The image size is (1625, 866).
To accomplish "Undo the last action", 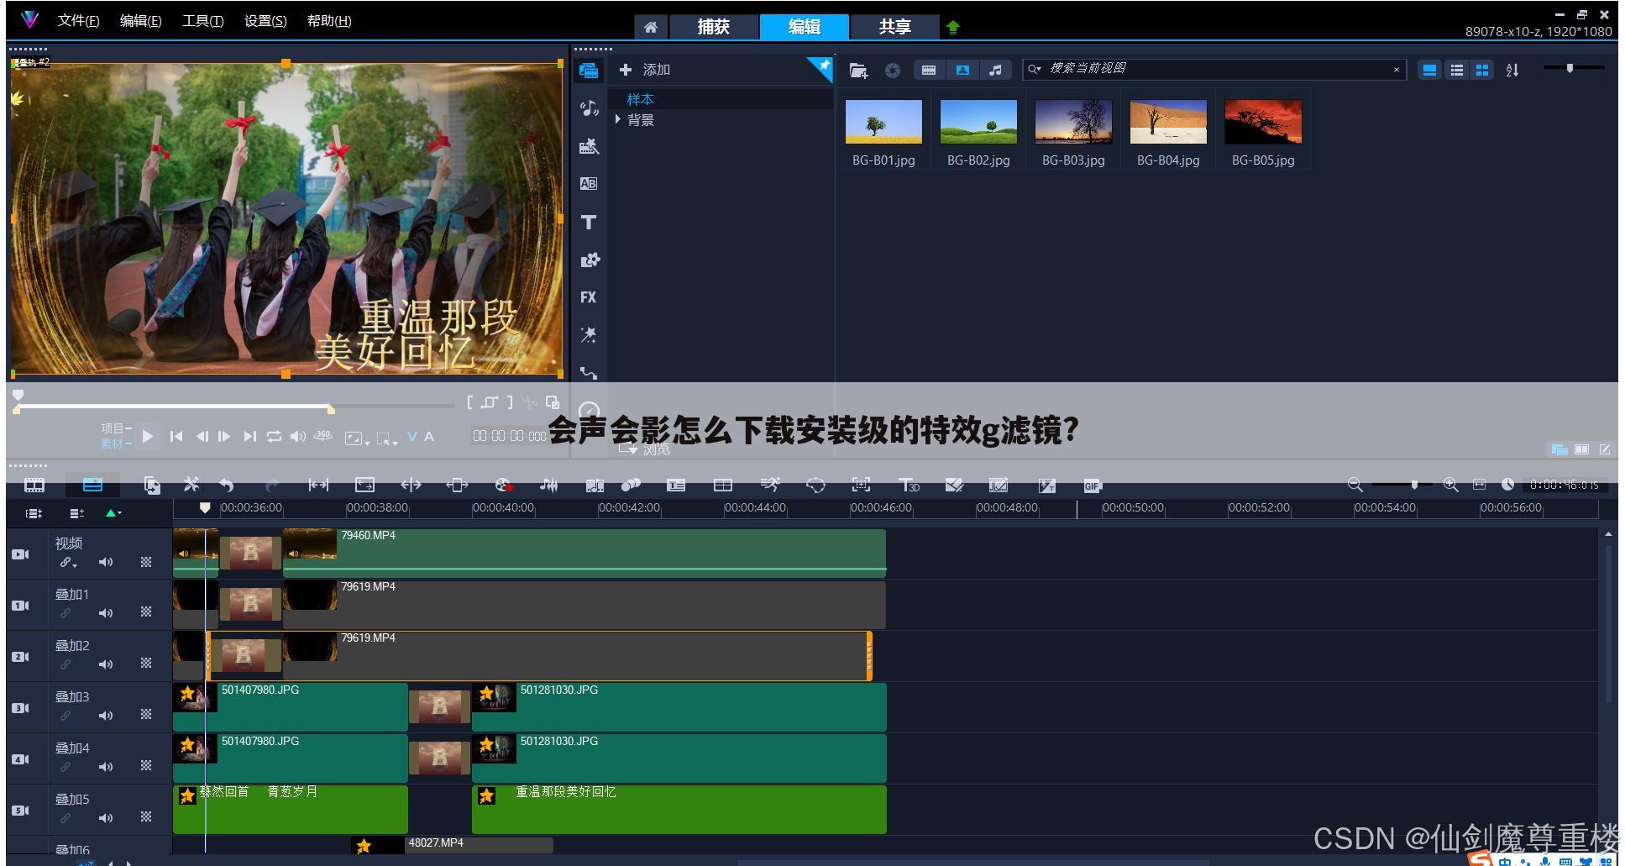I will 226,485.
